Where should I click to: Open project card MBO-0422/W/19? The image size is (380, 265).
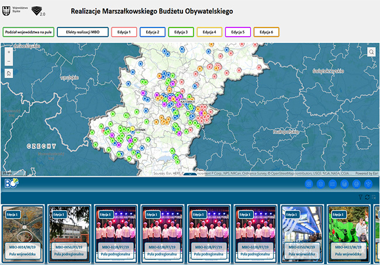click(x=348, y=234)
